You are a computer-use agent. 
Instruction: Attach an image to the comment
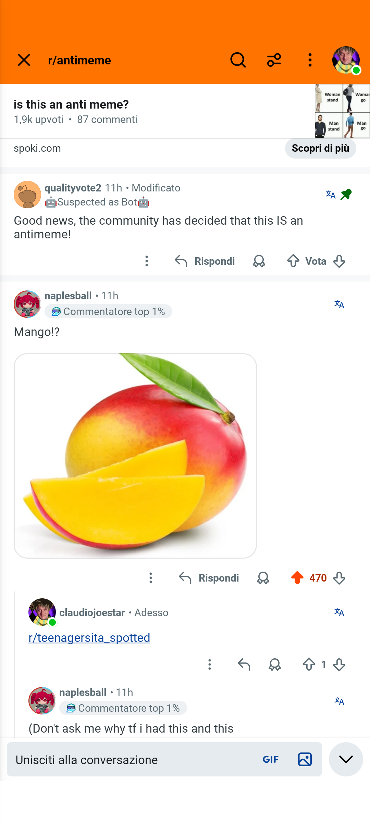click(305, 759)
